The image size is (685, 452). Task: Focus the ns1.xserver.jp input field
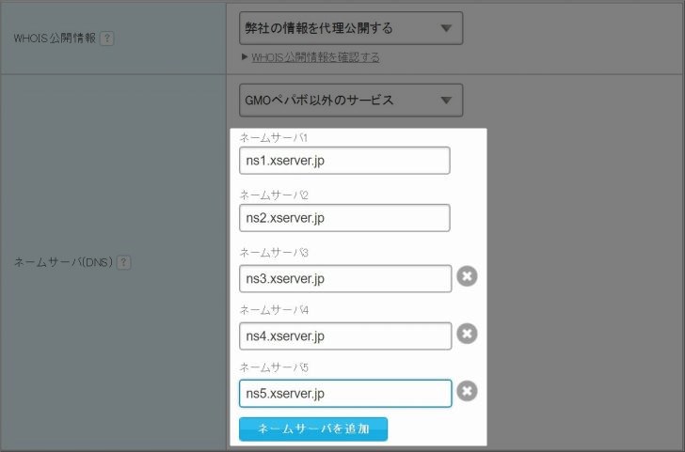(344, 161)
